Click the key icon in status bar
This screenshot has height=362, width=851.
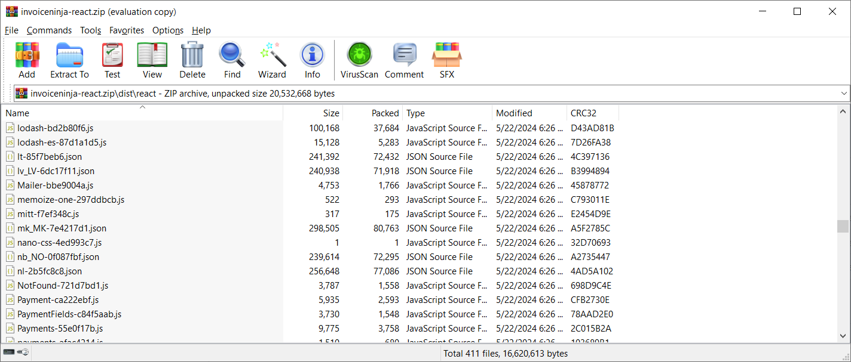pyautogui.click(x=23, y=353)
